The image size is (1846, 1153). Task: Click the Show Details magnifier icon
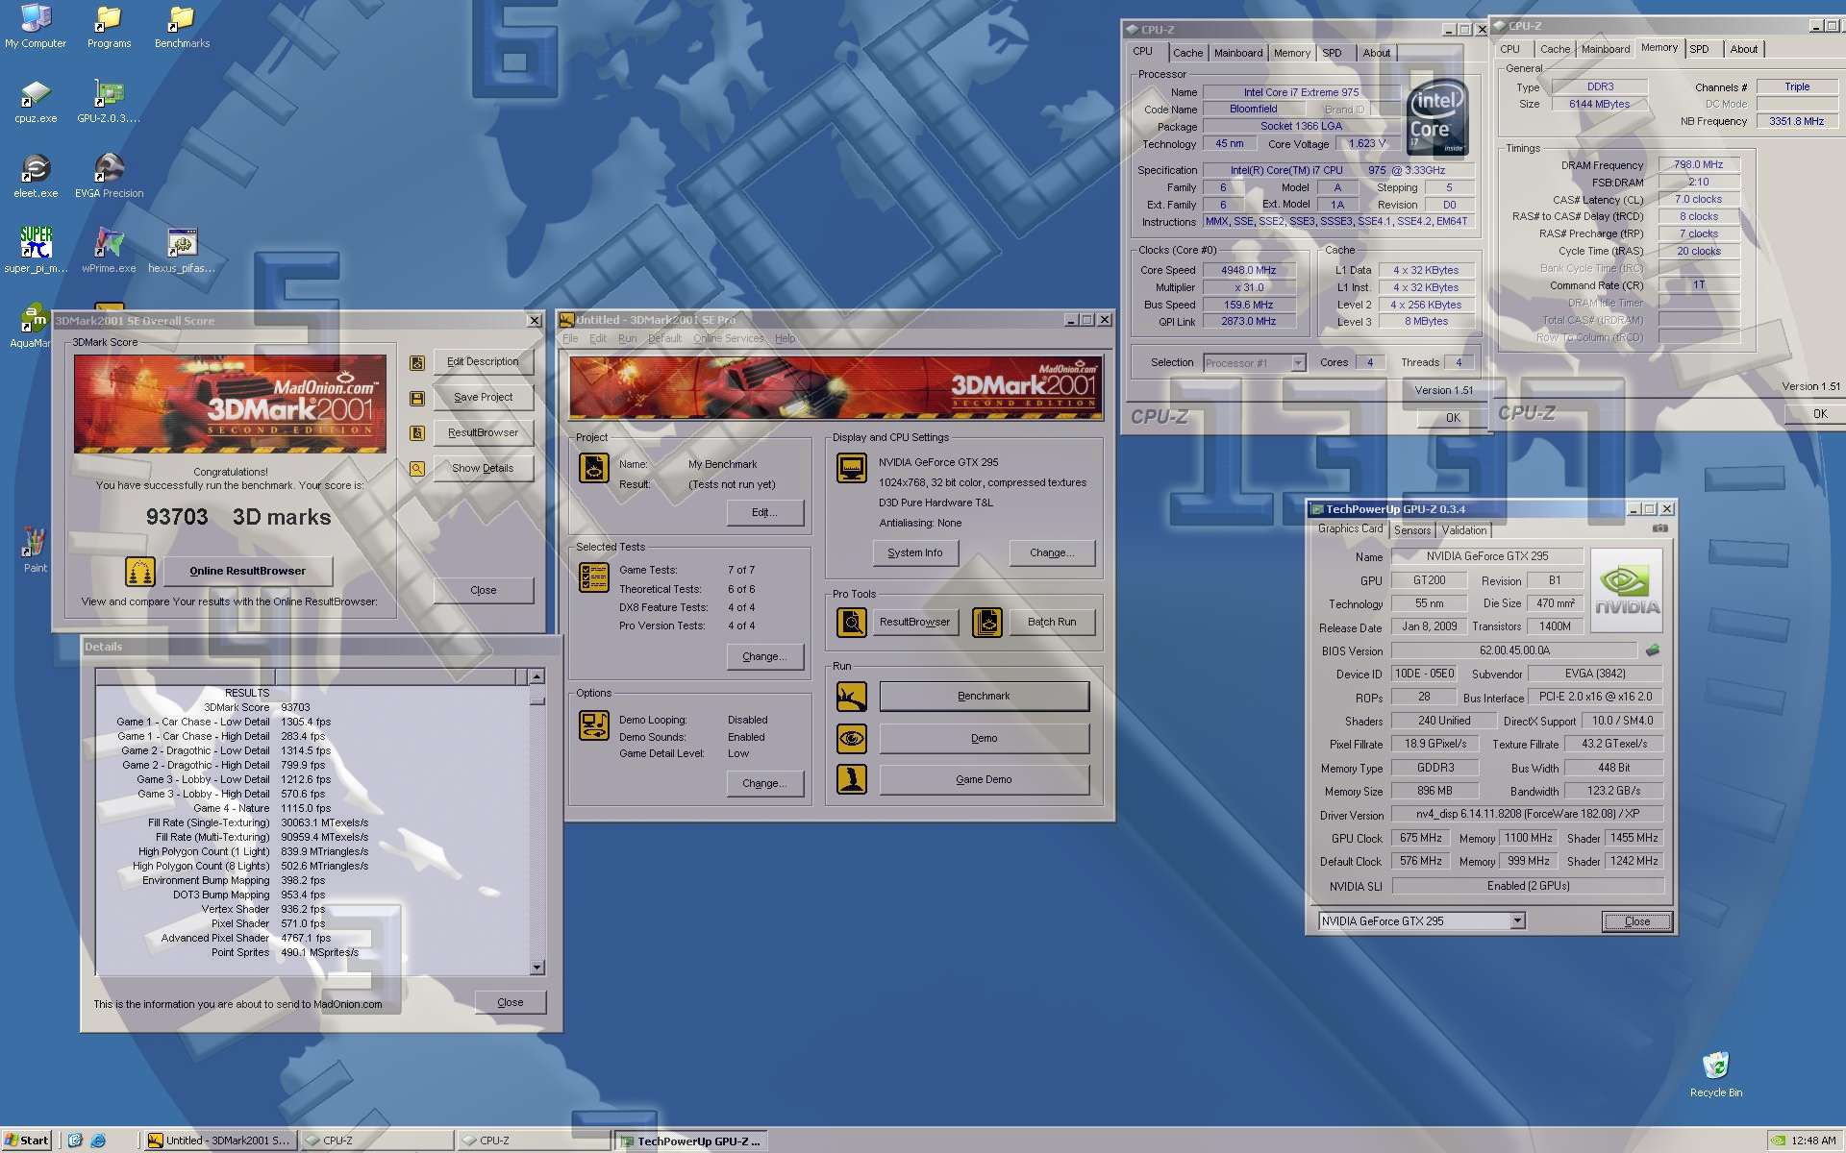(x=417, y=469)
